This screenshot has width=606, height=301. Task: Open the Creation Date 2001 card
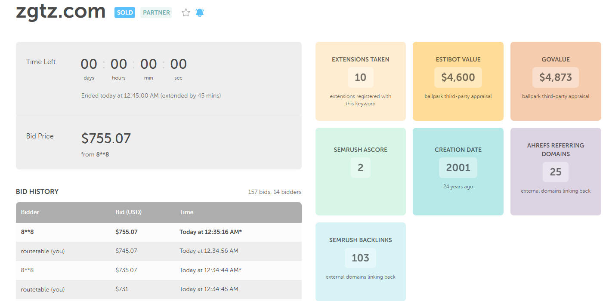click(458, 171)
